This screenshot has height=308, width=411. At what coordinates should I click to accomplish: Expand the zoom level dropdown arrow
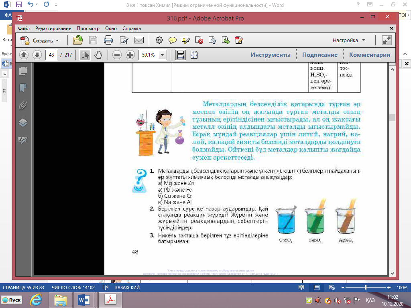pos(162,55)
